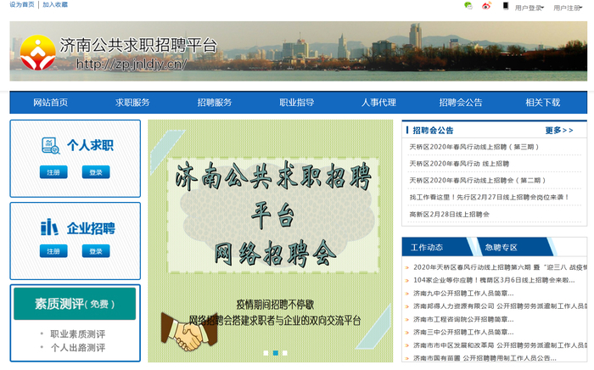Viewport: 594px width, 370px height.
Task: Select first slideshow indicator dot
Action: tap(266, 353)
